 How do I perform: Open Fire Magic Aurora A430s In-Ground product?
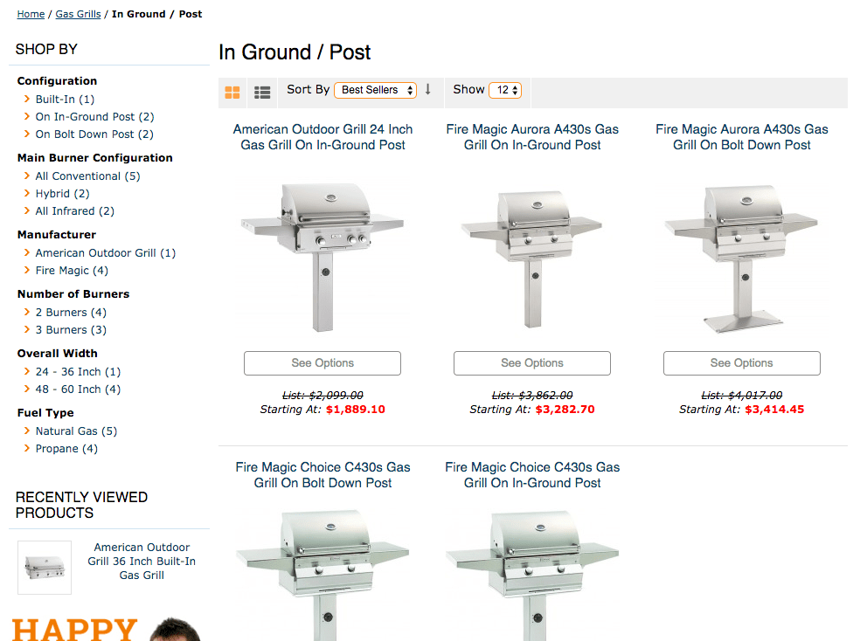tap(531, 137)
